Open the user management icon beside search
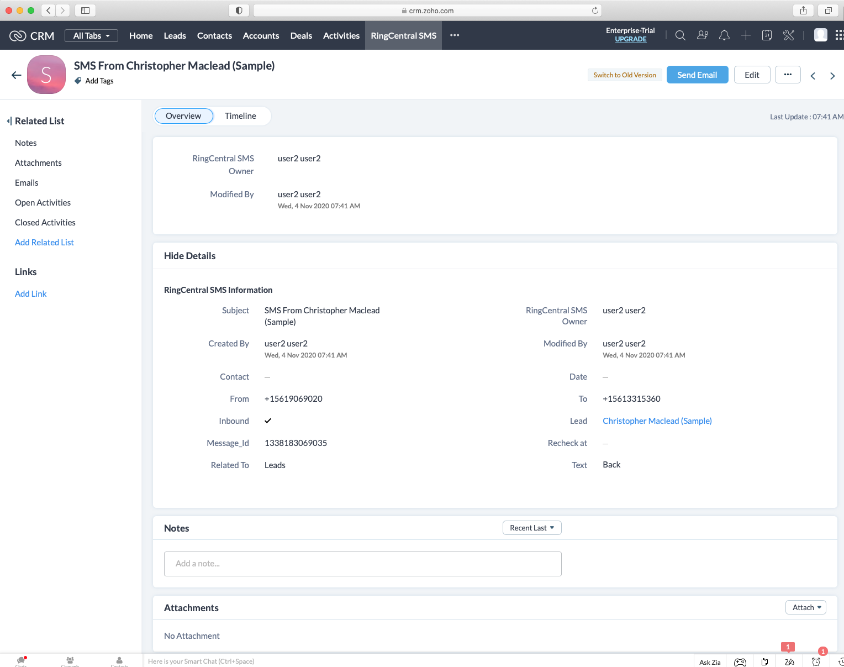The image size is (844, 667). pyautogui.click(x=702, y=35)
